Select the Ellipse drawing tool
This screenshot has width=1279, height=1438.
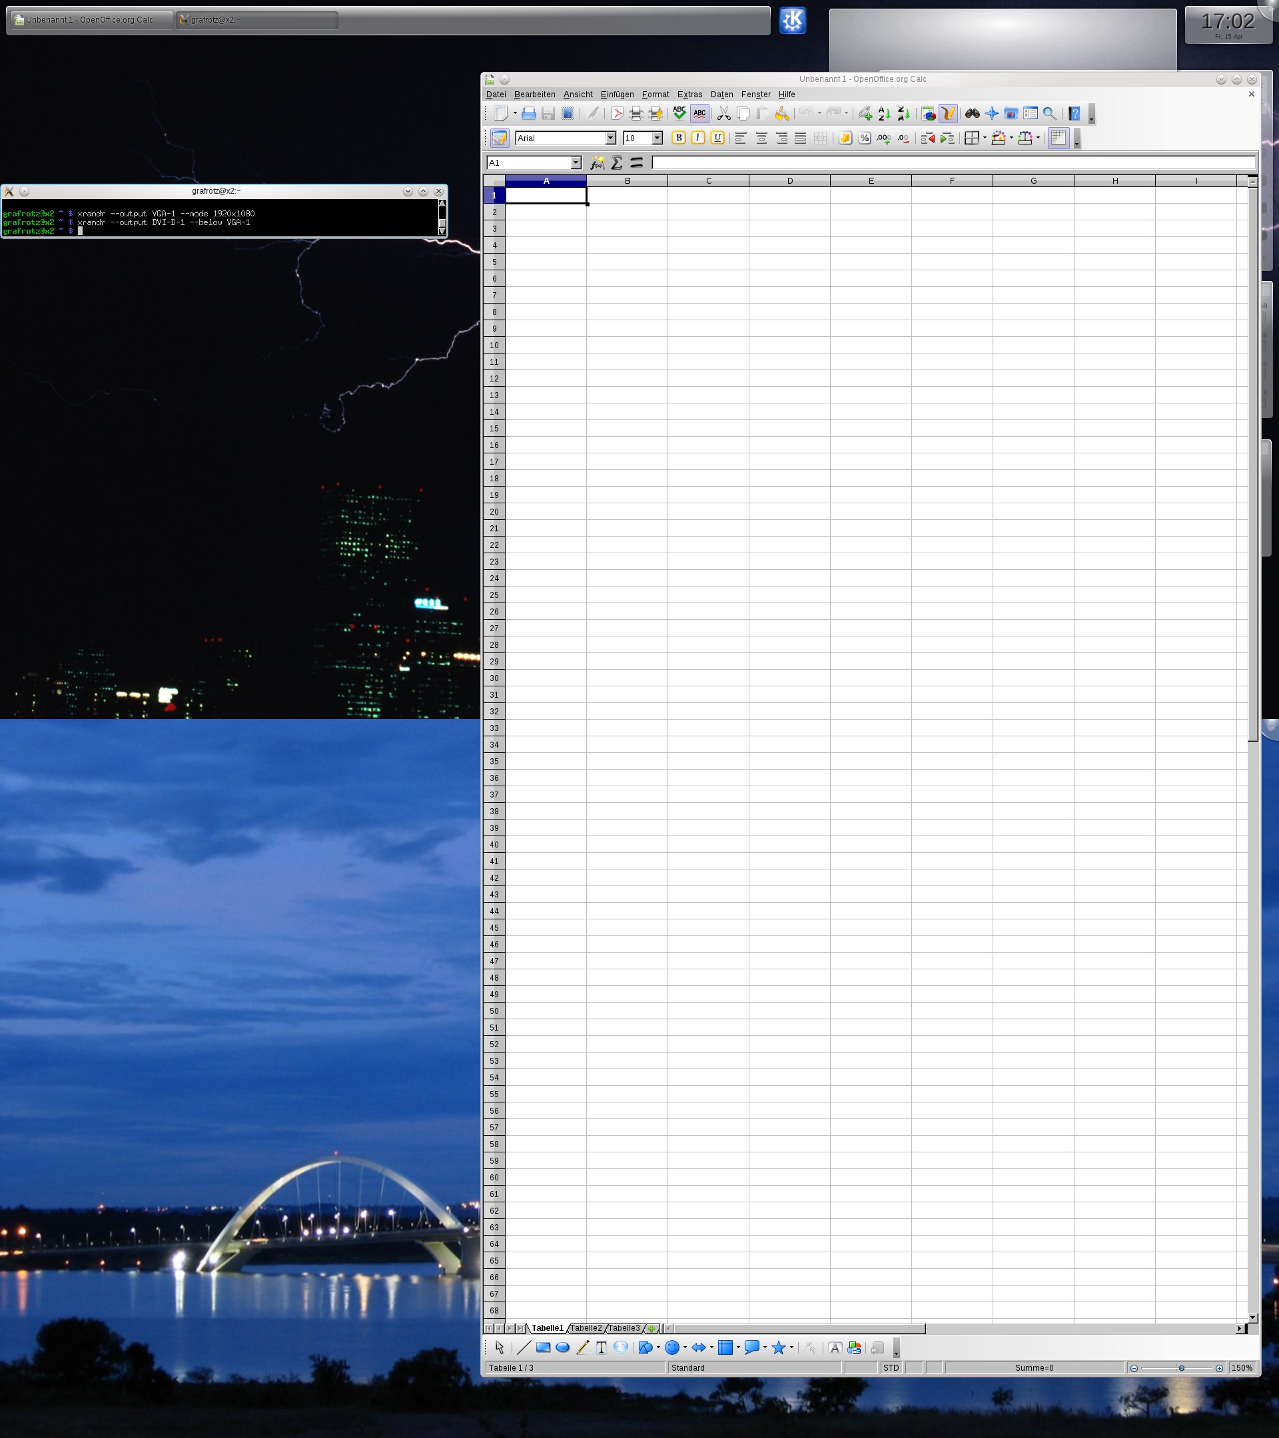(x=562, y=1347)
